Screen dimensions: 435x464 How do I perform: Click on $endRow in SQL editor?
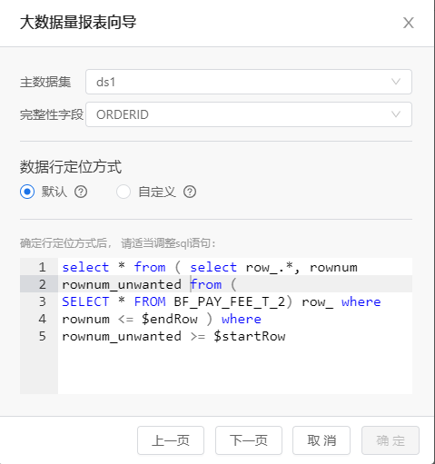coord(170,319)
